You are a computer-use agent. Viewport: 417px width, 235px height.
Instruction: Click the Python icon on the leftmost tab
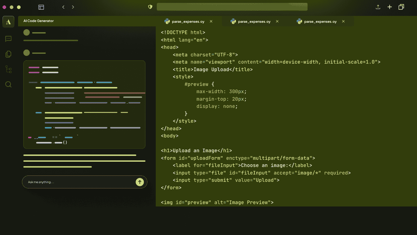click(167, 21)
